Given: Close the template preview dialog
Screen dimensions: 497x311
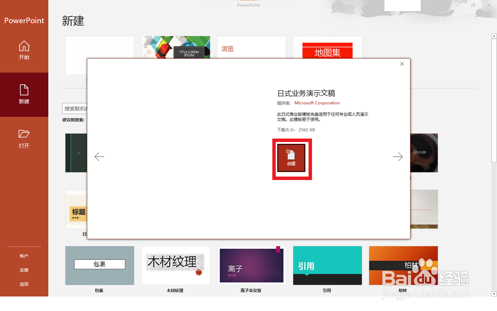Looking at the screenshot, I should click(402, 64).
